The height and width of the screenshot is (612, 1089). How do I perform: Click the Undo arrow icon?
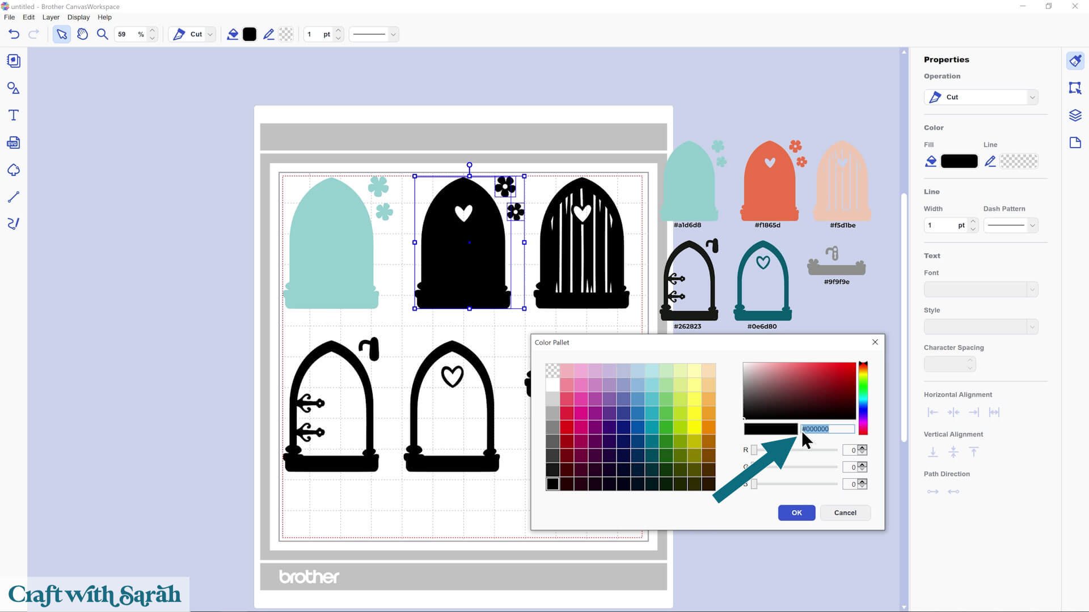coord(14,34)
